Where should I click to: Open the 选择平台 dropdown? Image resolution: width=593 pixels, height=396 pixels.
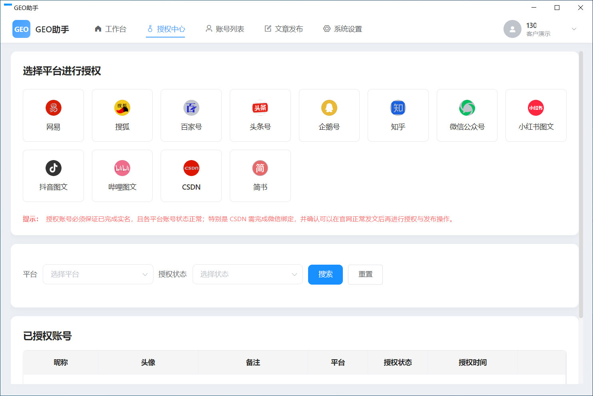click(98, 274)
